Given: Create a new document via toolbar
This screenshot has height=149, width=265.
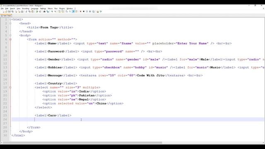Looking at the screenshot, I should tap(3, 12).
